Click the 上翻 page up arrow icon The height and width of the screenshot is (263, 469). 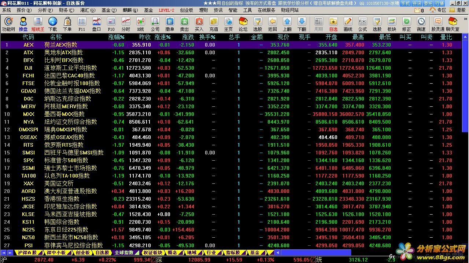click(287, 24)
